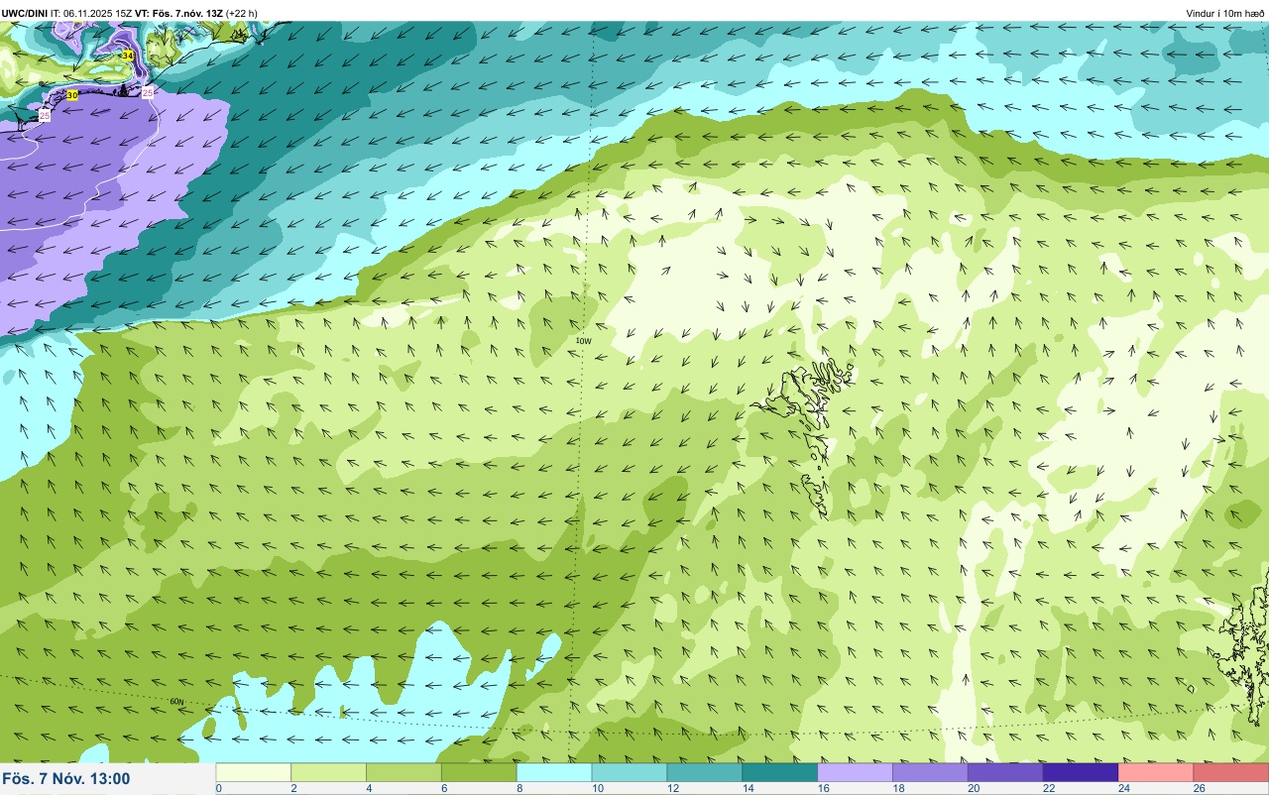Click the salmon red swatch above 26
Image resolution: width=1269 pixels, height=795 pixels.
pyautogui.click(x=1230, y=772)
